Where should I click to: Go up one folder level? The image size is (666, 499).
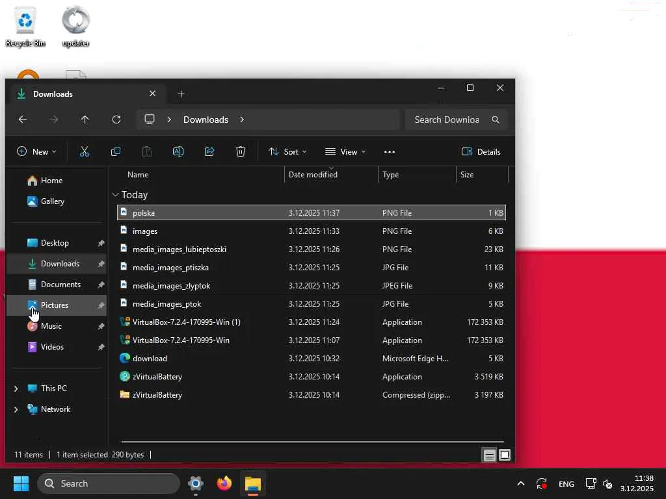pos(85,120)
